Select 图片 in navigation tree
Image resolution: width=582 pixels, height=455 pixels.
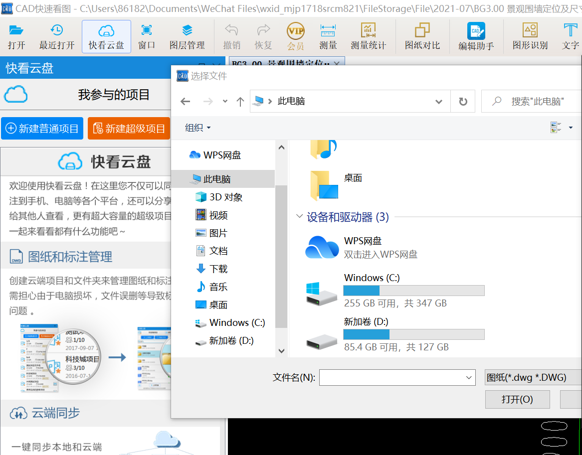coord(211,233)
